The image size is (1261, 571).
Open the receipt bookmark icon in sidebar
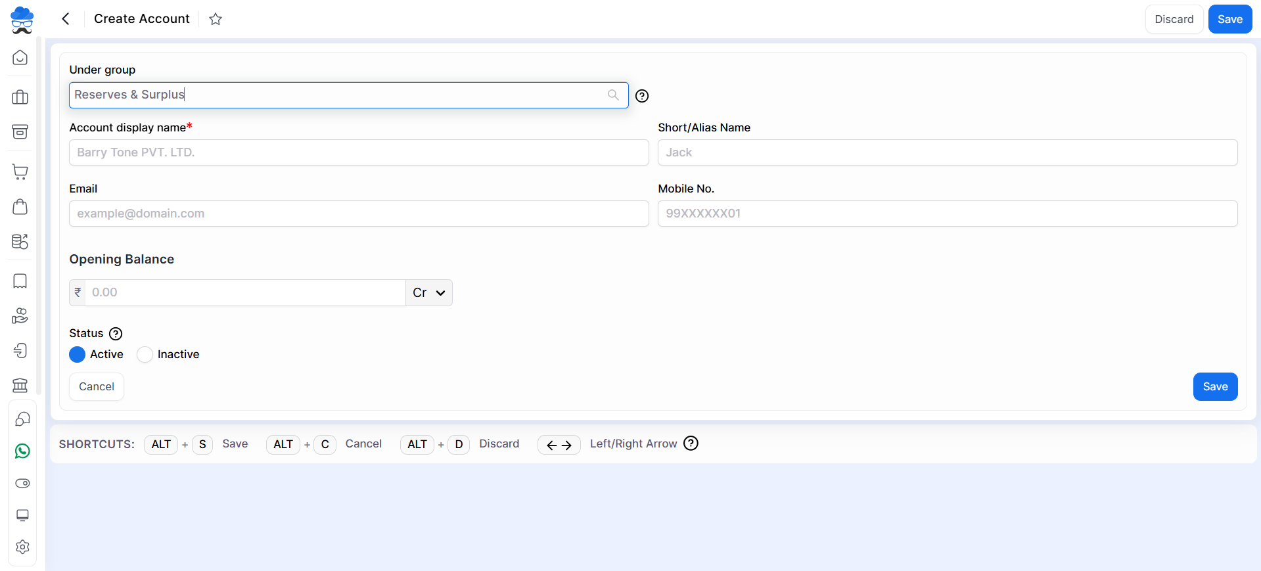coord(20,281)
